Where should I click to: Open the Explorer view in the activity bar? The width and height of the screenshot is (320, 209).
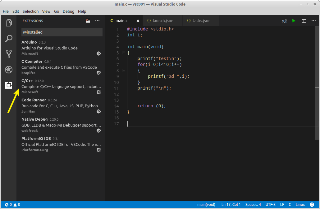click(9, 23)
